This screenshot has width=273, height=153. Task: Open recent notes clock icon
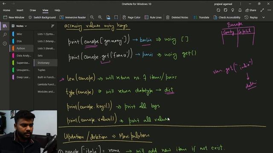coord(5,43)
